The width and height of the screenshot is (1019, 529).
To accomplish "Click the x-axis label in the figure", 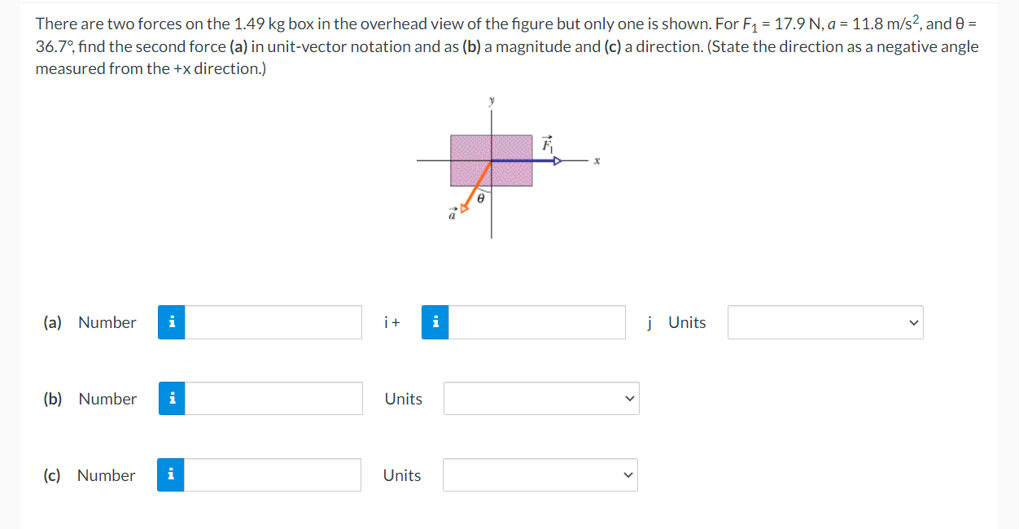I will (x=595, y=160).
